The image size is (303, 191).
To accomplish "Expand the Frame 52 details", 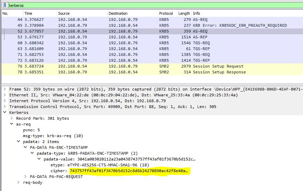I will (4, 89).
